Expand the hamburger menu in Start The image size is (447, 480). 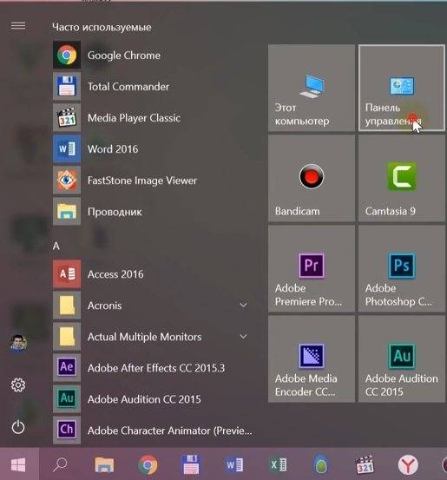pyautogui.click(x=18, y=25)
